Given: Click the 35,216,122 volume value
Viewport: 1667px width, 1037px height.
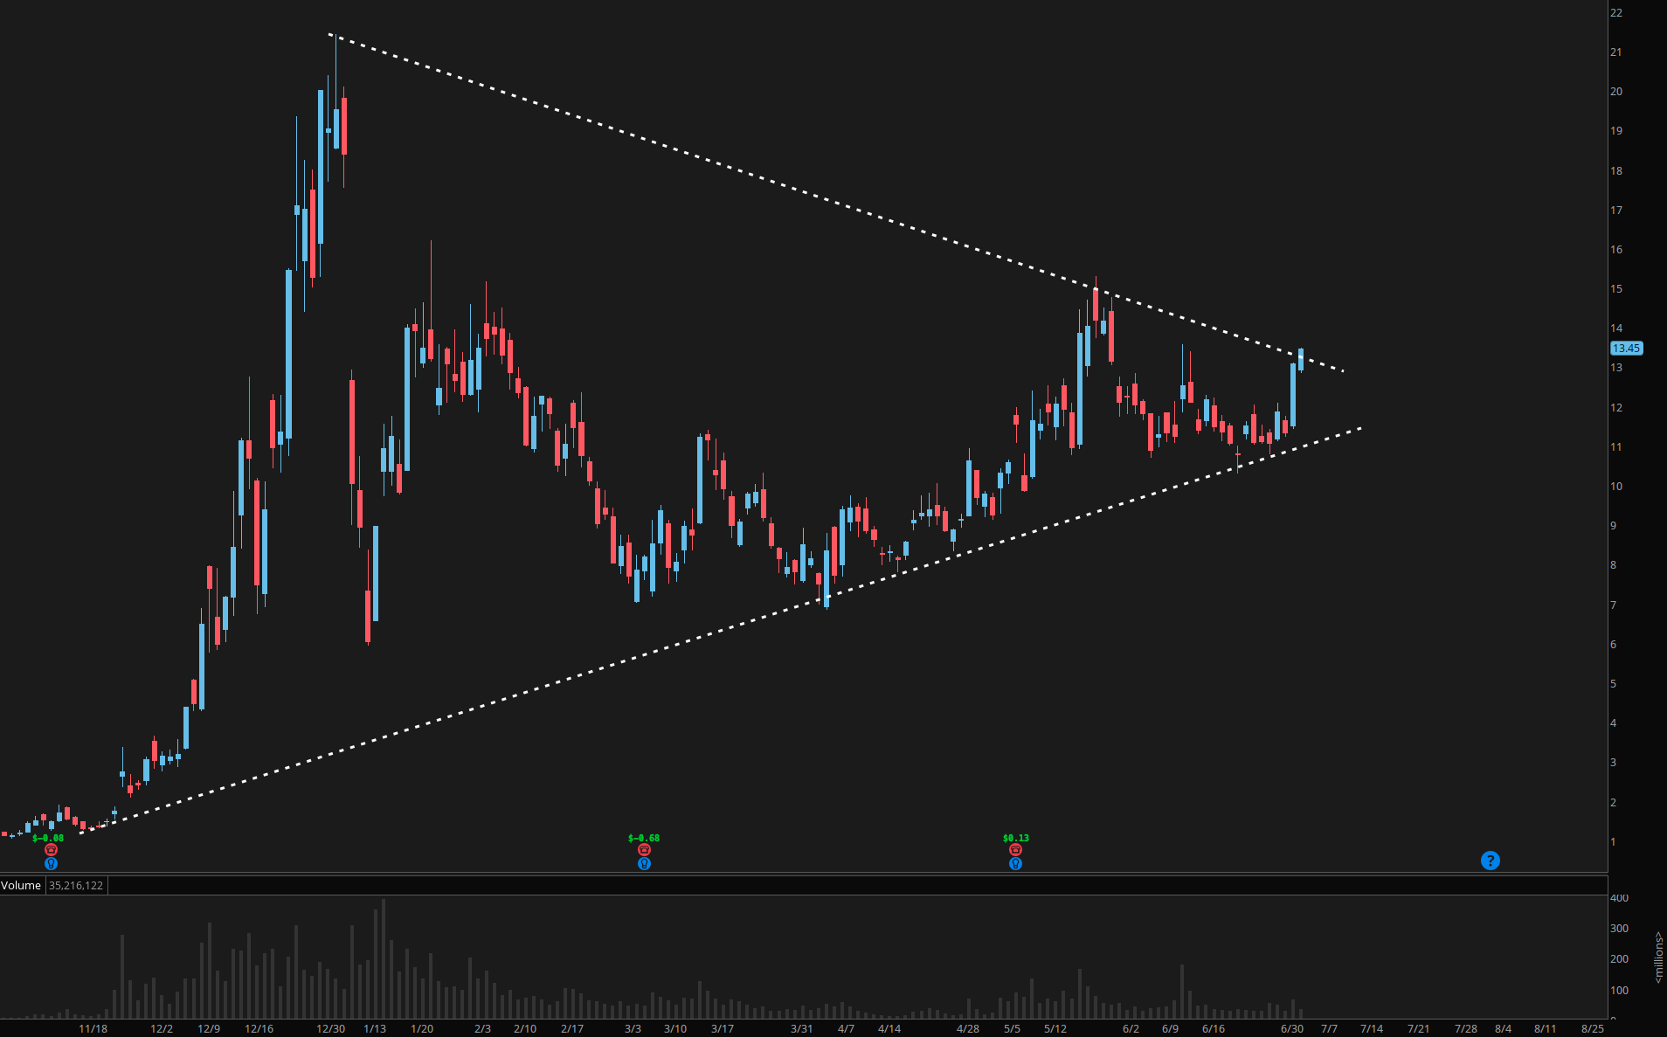Looking at the screenshot, I should click(x=76, y=885).
